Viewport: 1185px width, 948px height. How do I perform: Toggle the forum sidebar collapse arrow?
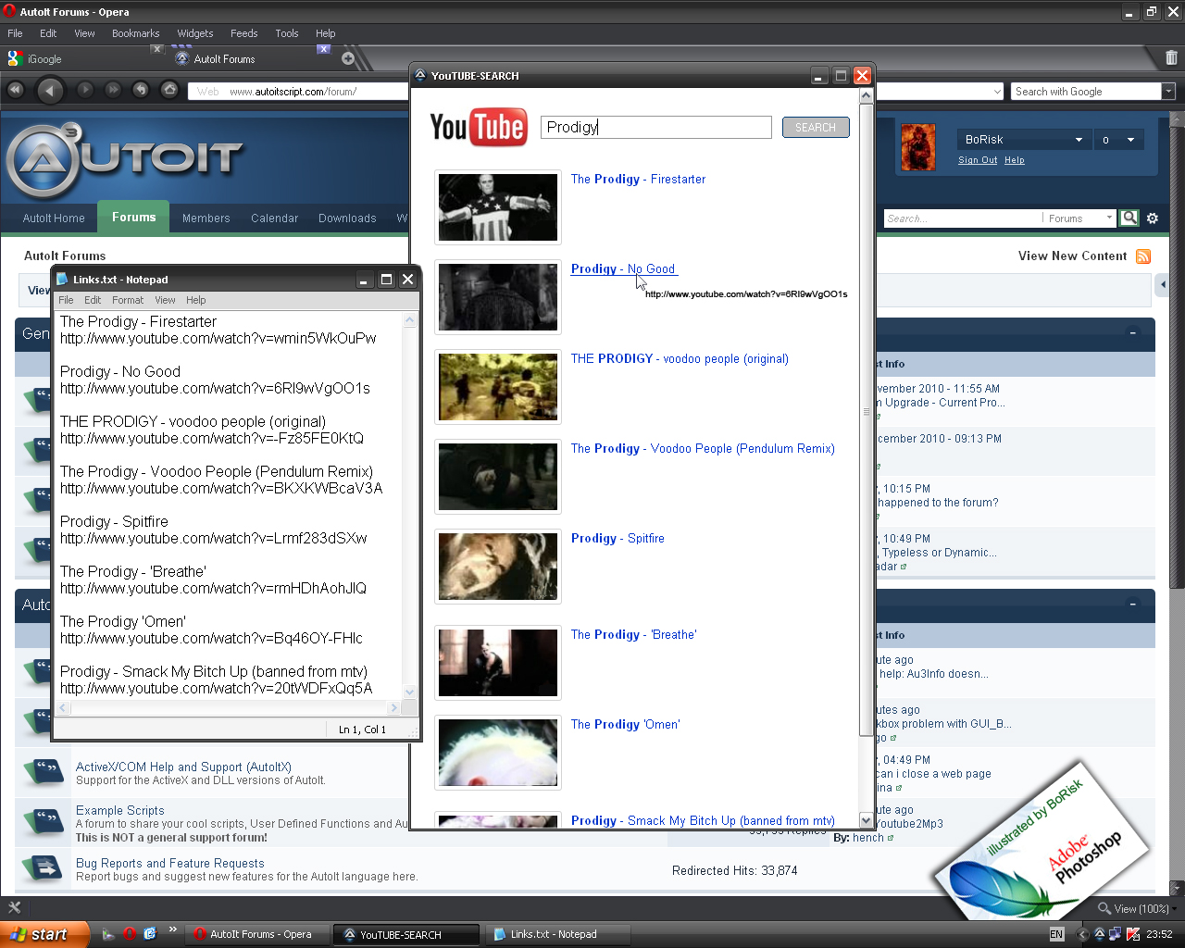pyautogui.click(x=1163, y=285)
